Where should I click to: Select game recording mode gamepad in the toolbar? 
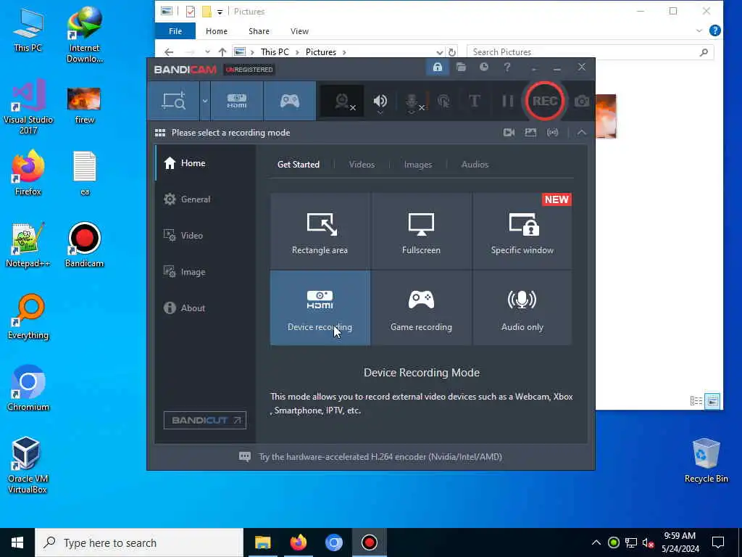[290, 101]
